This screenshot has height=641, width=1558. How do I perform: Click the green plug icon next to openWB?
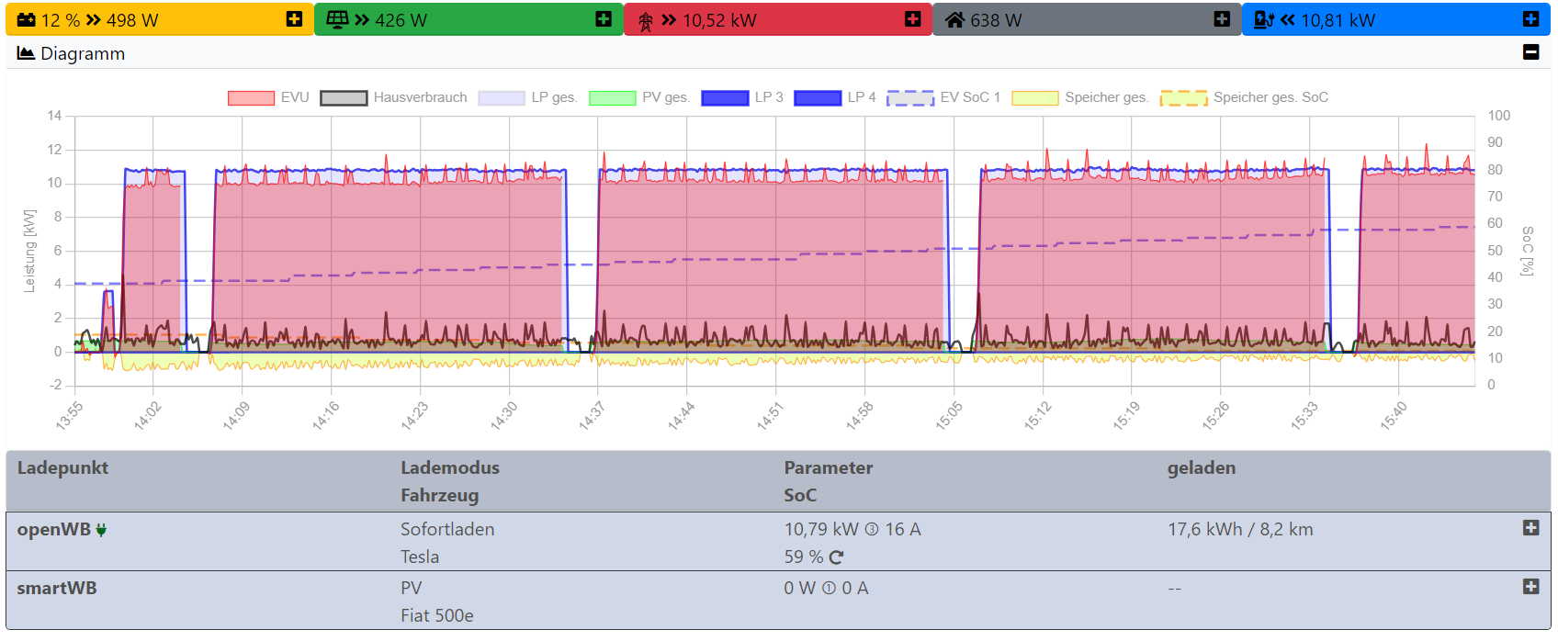pos(101,530)
